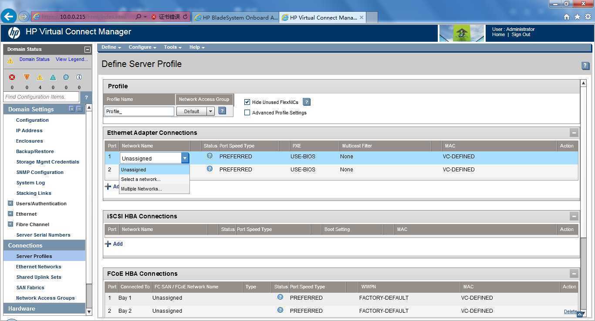Open SNMP Configuration item
Viewport: 595px width, 321px height.
coord(40,172)
